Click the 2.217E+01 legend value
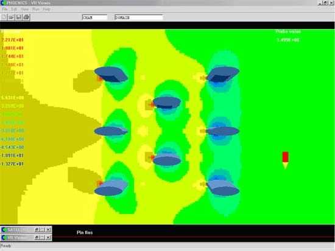The image size is (335, 251). 12,40
